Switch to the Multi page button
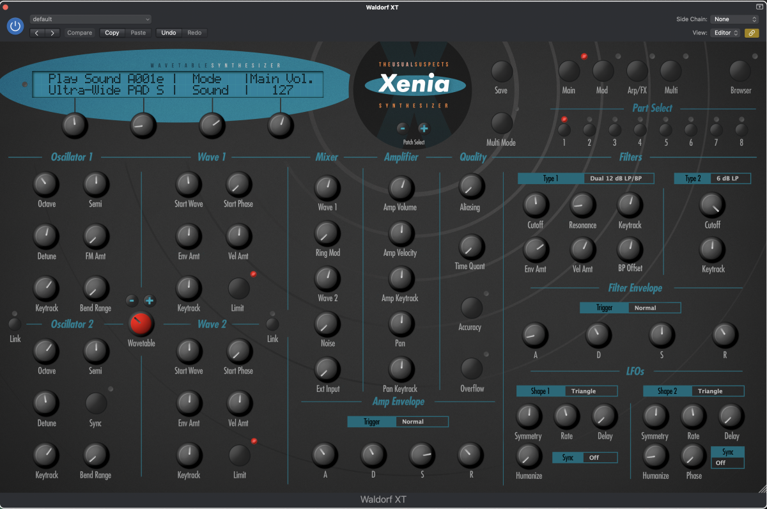The image size is (767, 509). pyautogui.click(x=671, y=71)
